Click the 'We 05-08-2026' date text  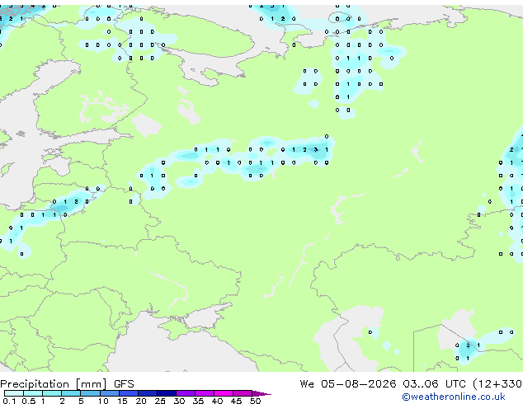pyautogui.click(x=348, y=384)
